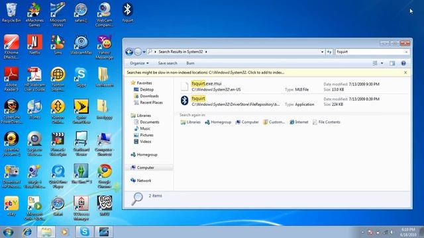The image size is (424, 238).
Task: Expand the view options dropdown arrow
Action: [382, 63]
